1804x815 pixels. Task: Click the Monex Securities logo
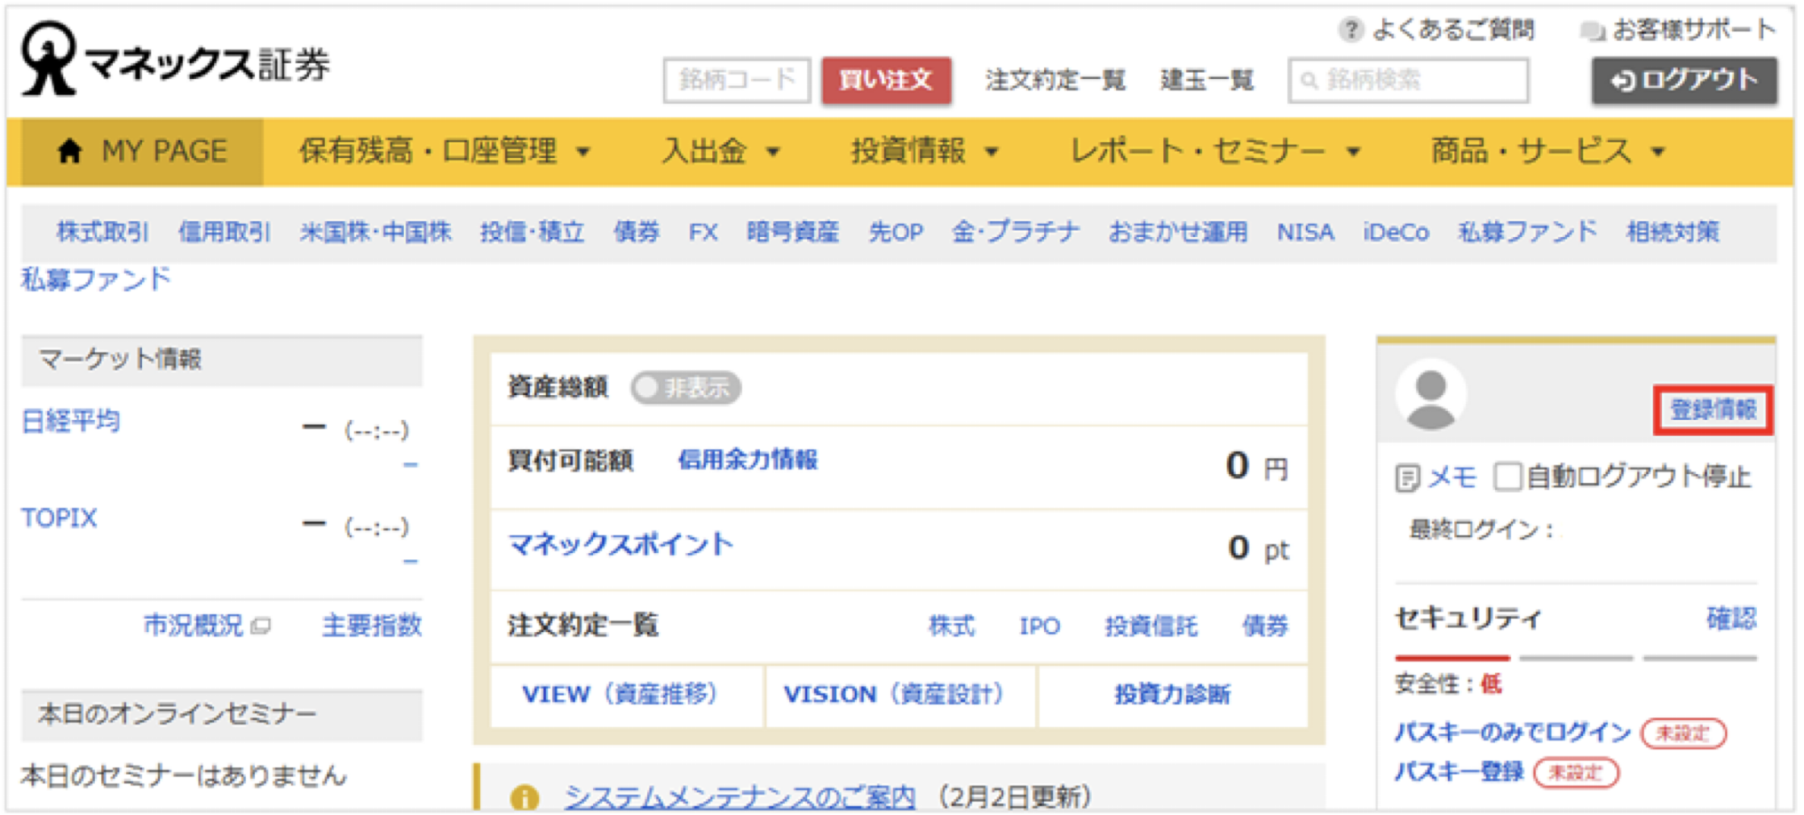pos(175,60)
